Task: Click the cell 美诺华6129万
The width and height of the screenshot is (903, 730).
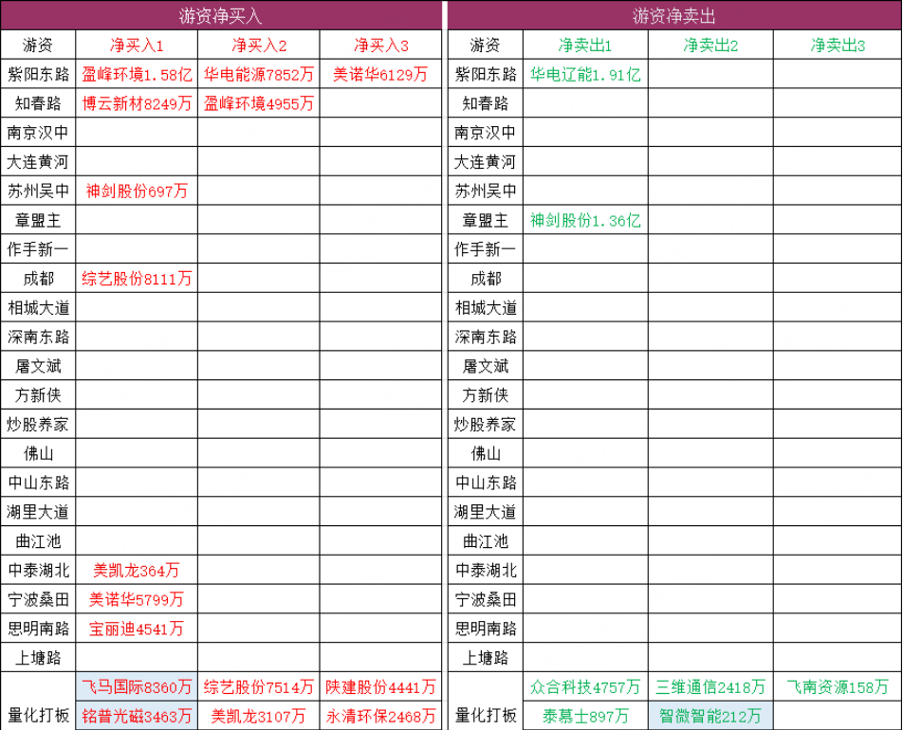Action: point(380,74)
